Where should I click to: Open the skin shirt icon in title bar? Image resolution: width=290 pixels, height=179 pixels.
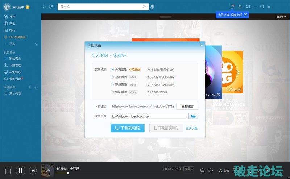tap(232, 7)
